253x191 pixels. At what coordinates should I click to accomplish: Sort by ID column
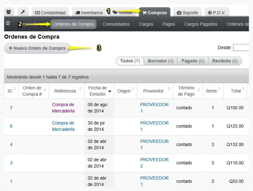[11, 91]
